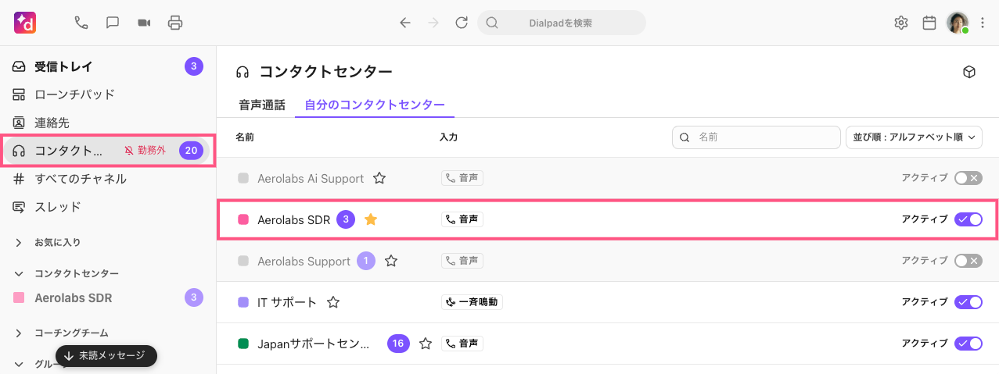
Task: Toggle active switch for Japanサポートセン...
Action: click(x=968, y=343)
